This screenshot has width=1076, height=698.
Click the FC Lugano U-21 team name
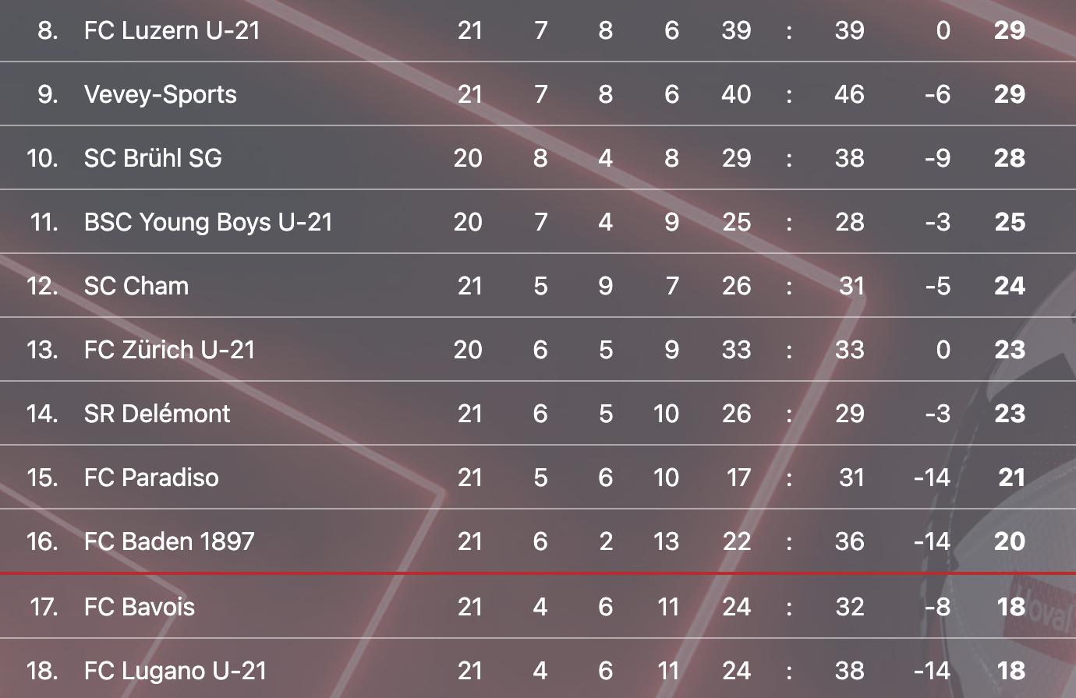[175, 671]
